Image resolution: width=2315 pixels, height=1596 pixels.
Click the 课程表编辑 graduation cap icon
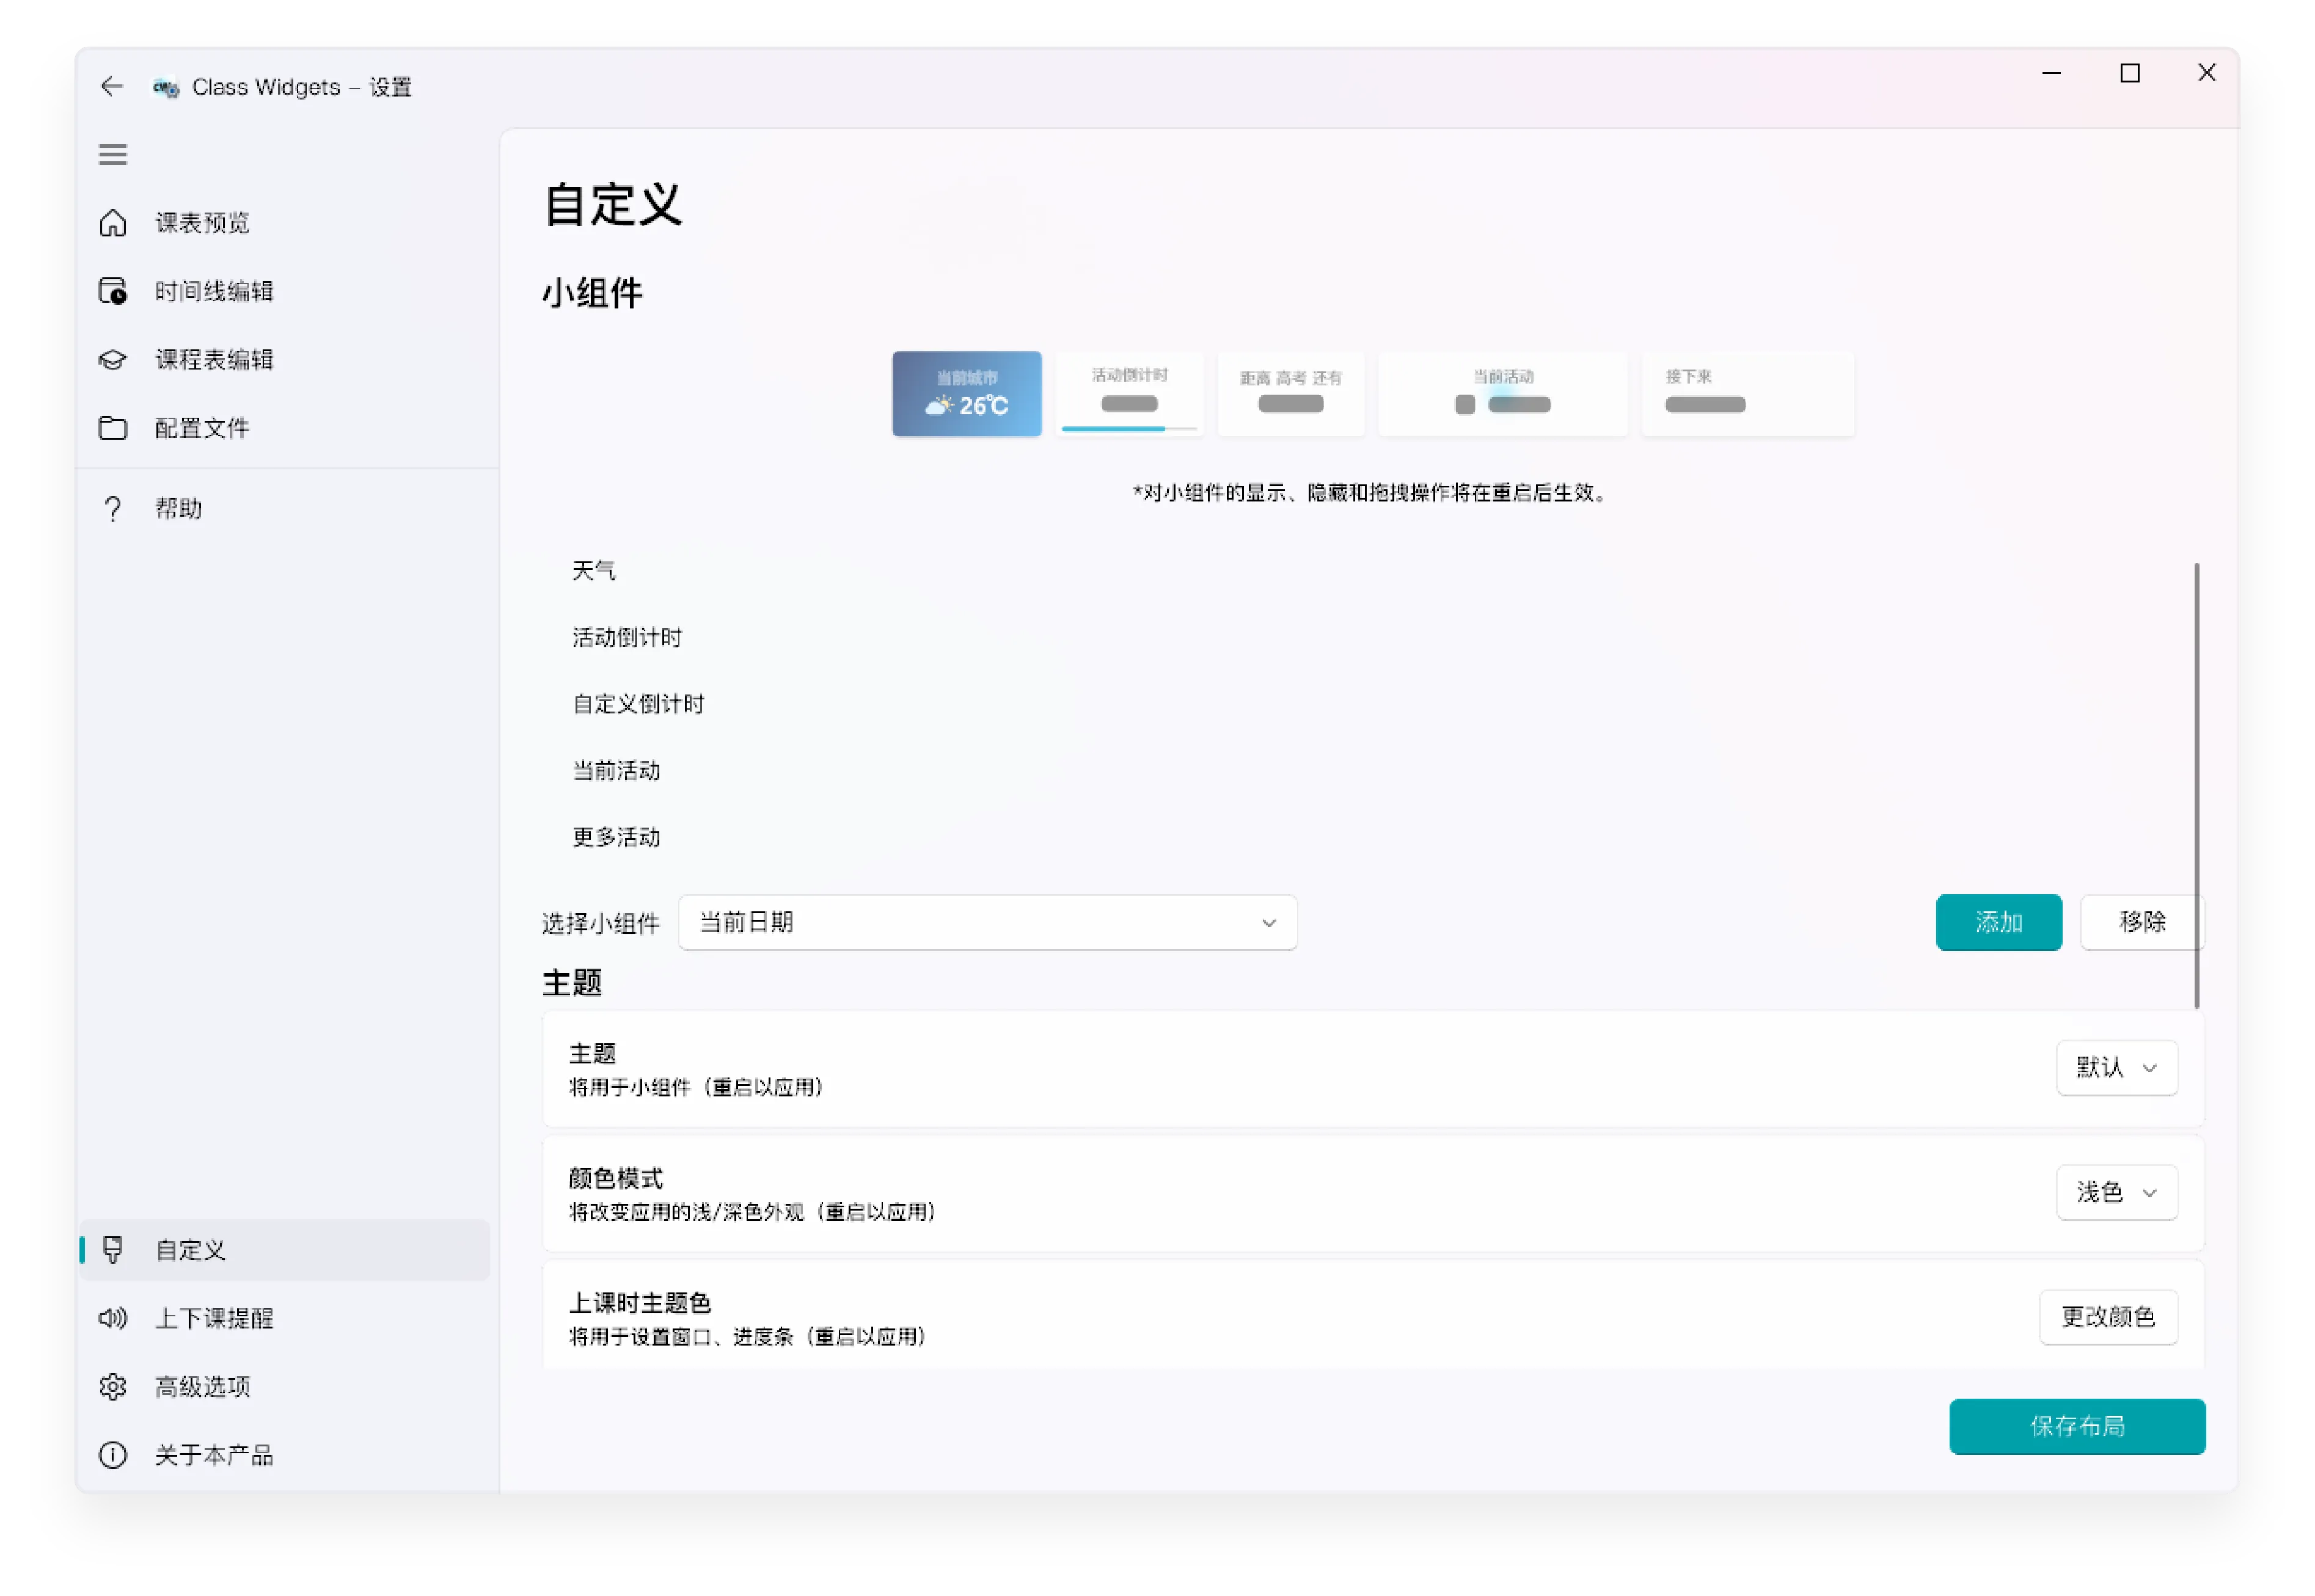pyautogui.click(x=113, y=359)
